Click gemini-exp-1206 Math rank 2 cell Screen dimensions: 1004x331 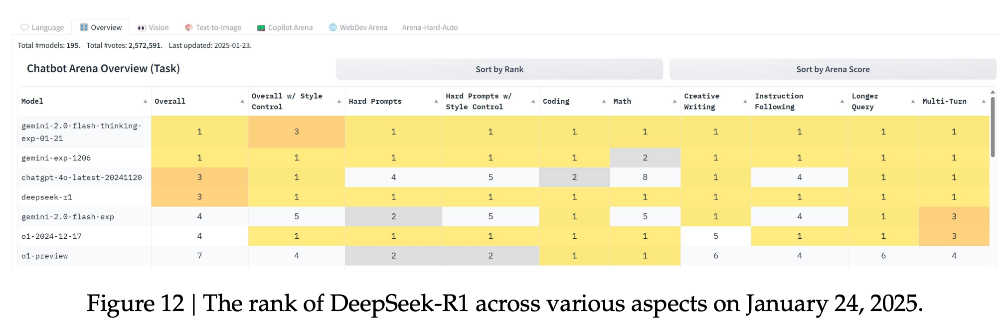point(645,158)
